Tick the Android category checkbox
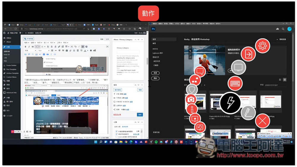 [116, 137]
